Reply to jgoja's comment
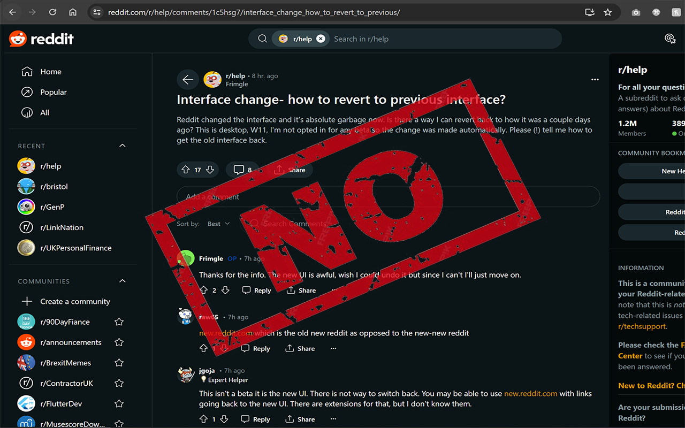Image resolution: width=685 pixels, height=428 pixels. [255, 419]
